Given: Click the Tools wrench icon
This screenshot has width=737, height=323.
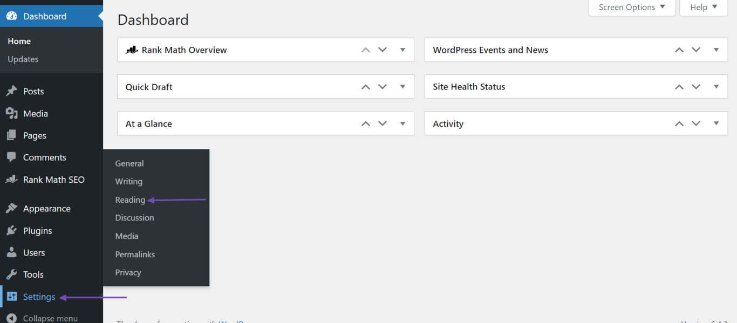Looking at the screenshot, I should (x=11, y=274).
